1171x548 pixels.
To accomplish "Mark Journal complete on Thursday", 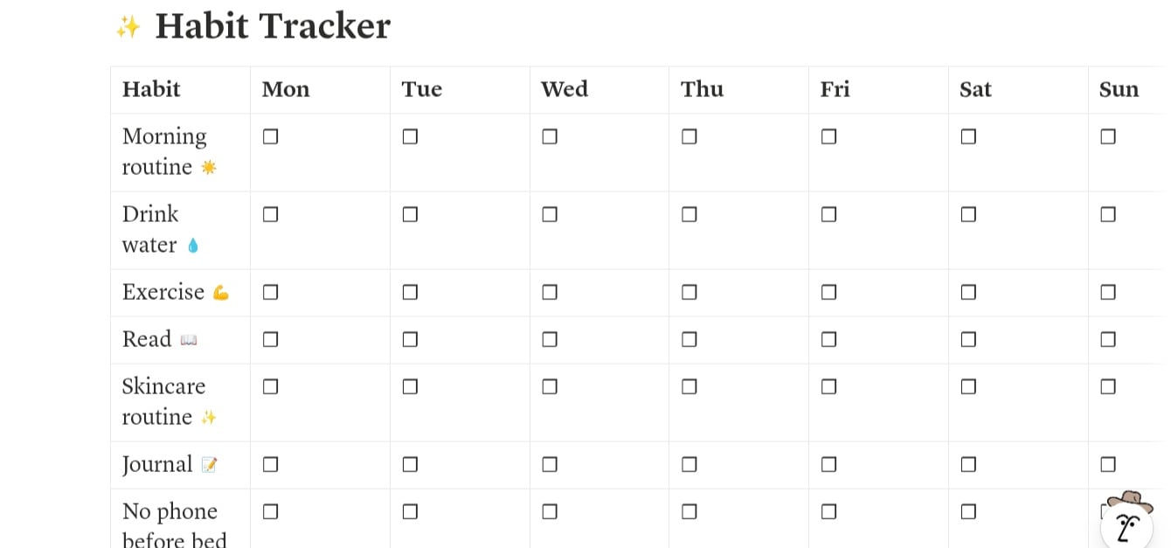I will click(689, 465).
